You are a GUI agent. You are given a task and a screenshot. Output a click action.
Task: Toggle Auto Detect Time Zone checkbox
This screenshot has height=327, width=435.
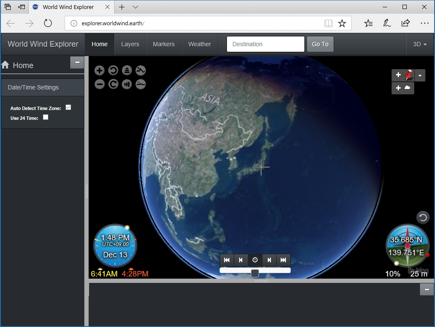68,107
